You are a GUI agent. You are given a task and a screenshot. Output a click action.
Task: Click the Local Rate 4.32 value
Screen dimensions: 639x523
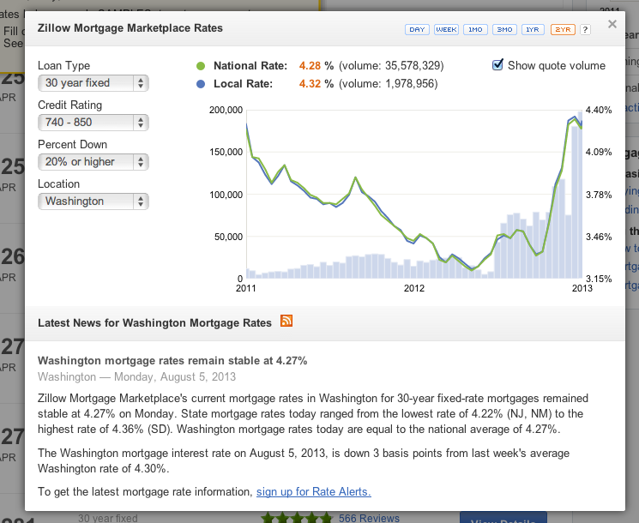(310, 83)
